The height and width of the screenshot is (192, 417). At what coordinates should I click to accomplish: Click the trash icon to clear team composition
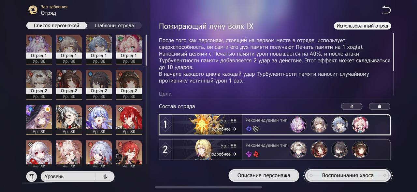point(380,106)
